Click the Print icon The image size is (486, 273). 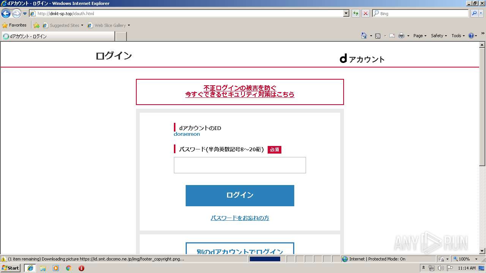pos(401,36)
